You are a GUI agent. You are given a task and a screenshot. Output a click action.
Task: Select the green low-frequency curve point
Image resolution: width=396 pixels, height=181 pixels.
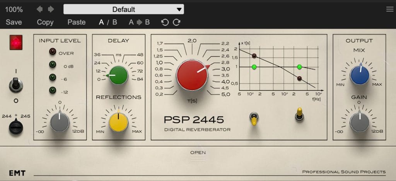pyautogui.click(x=254, y=67)
